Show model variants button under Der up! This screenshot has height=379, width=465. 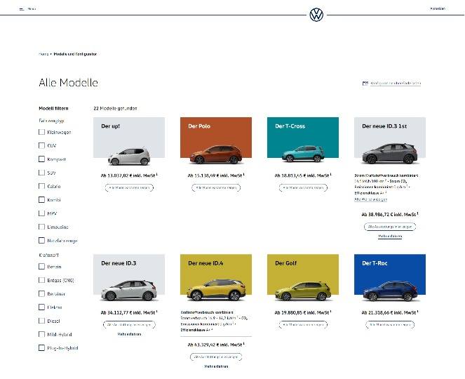(129, 187)
